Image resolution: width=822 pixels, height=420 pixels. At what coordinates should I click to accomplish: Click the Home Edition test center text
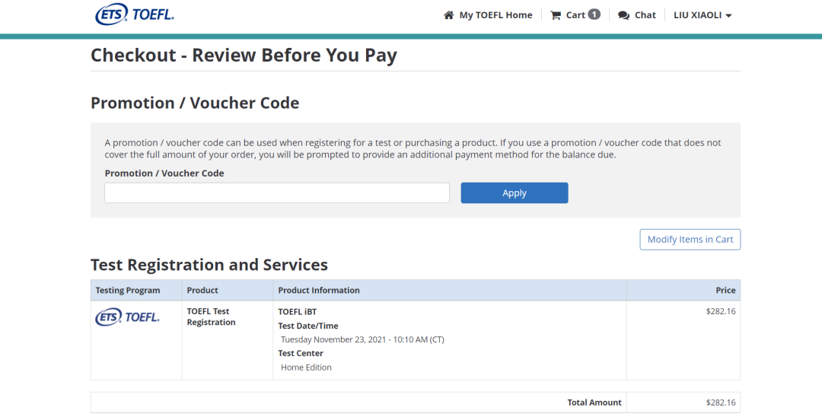[306, 367]
